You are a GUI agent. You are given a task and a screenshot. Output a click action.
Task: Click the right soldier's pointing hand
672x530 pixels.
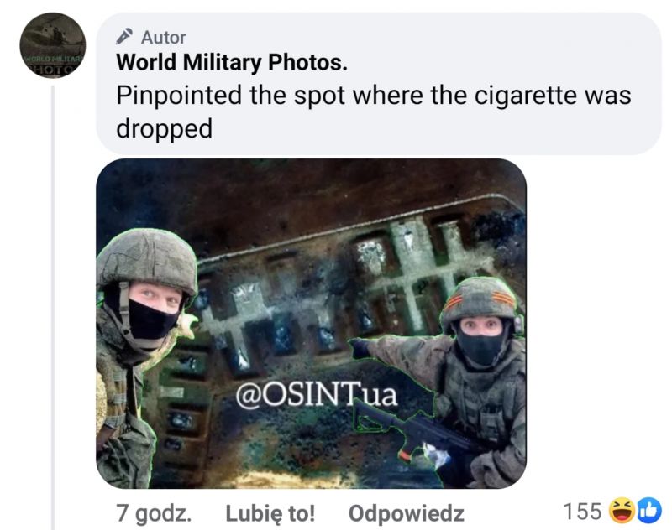(x=360, y=347)
